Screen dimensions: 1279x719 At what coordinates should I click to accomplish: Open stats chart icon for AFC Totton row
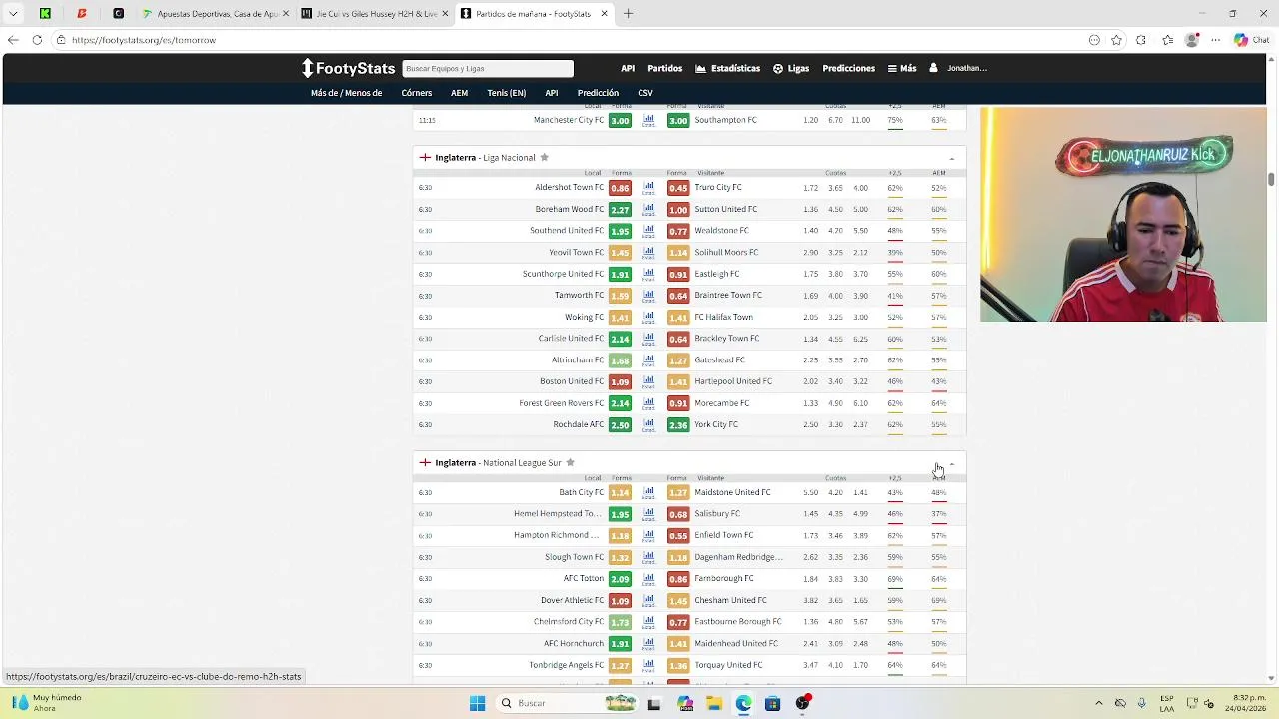[x=648, y=579]
